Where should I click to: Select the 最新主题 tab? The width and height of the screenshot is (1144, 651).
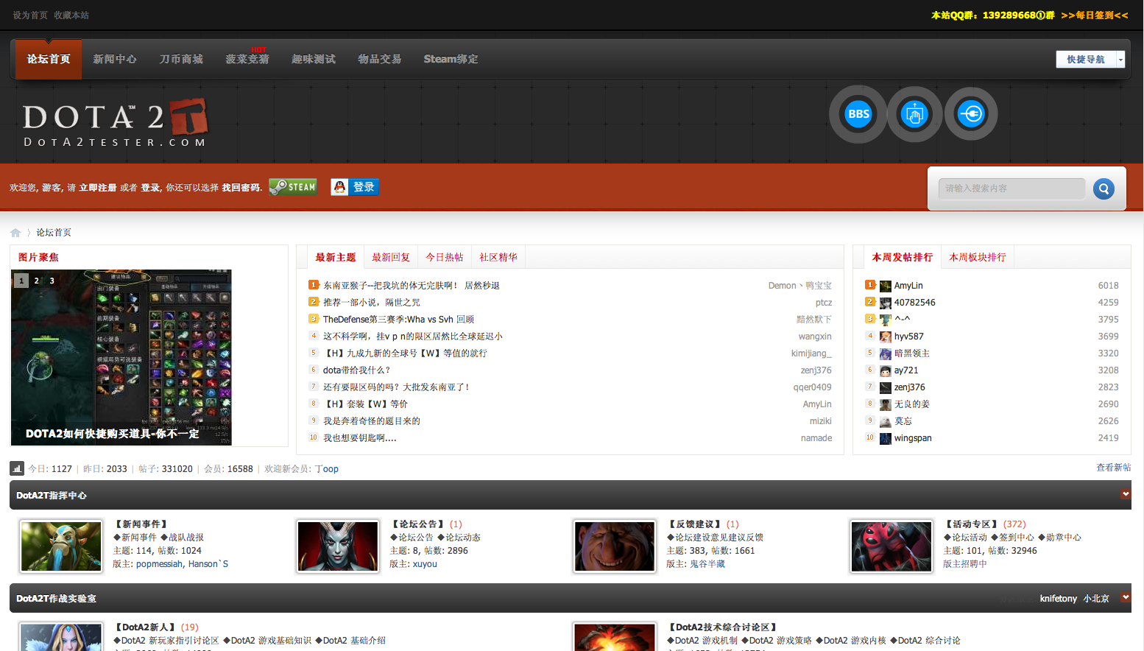(x=336, y=257)
